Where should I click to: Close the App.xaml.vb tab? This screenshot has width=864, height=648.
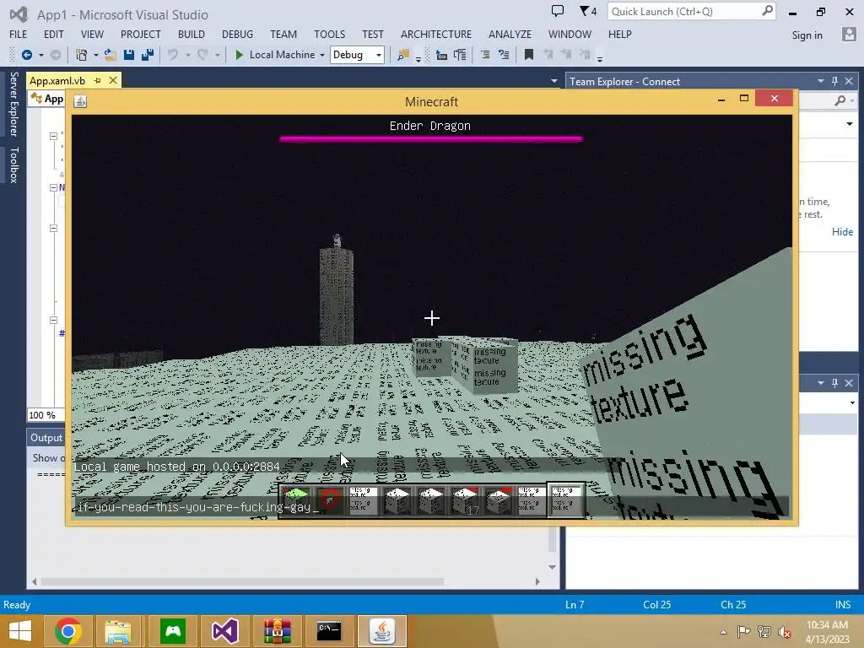113,80
